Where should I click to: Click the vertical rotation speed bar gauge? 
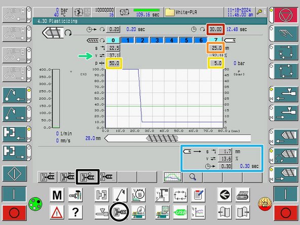tap(56, 98)
